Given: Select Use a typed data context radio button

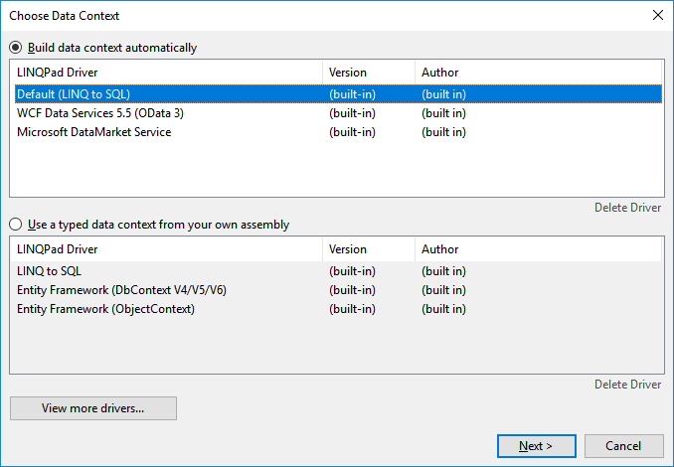Looking at the screenshot, I should pyautogui.click(x=16, y=225).
